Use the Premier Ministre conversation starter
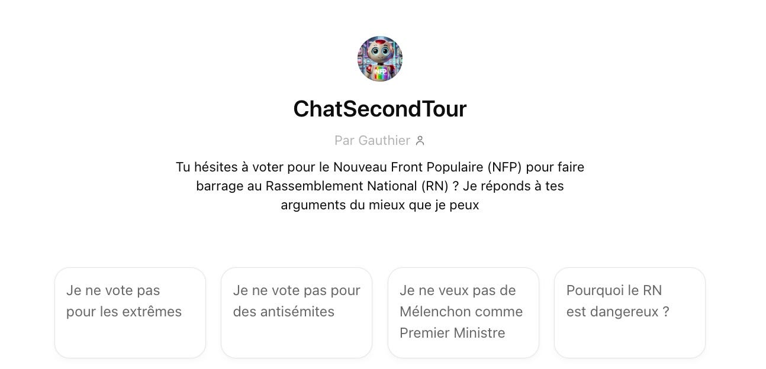766x369 pixels. (464, 312)
